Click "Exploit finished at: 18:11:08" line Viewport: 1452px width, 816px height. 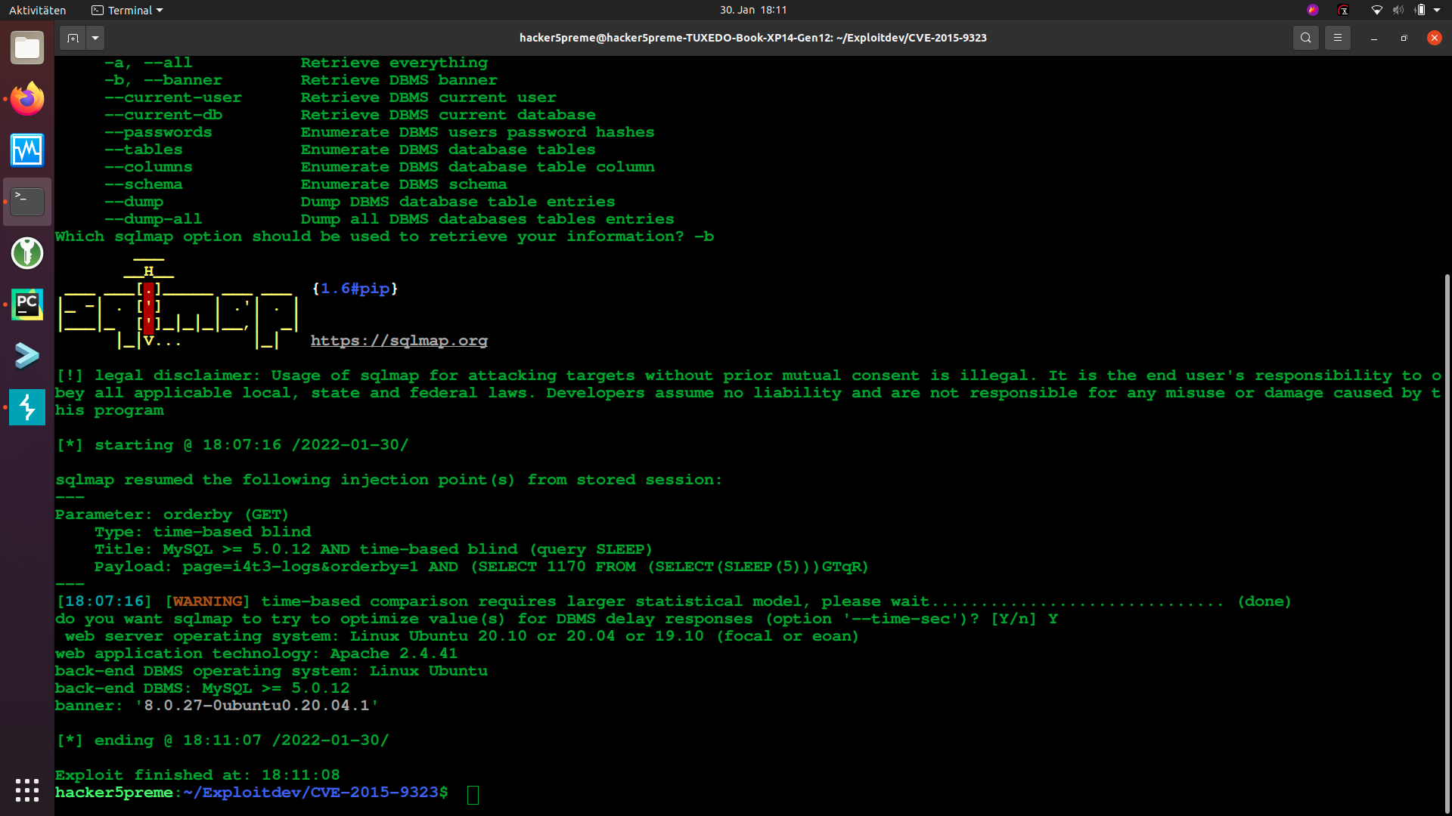tap(197, 775)
